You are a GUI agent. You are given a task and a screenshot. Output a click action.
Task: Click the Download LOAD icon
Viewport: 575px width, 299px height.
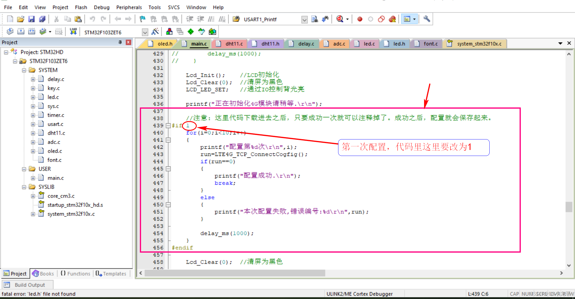click(x=73, y=31)
